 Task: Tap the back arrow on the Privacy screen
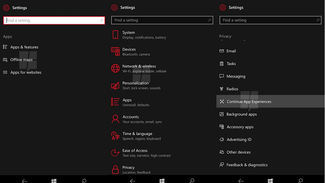[x=241, y=181]
